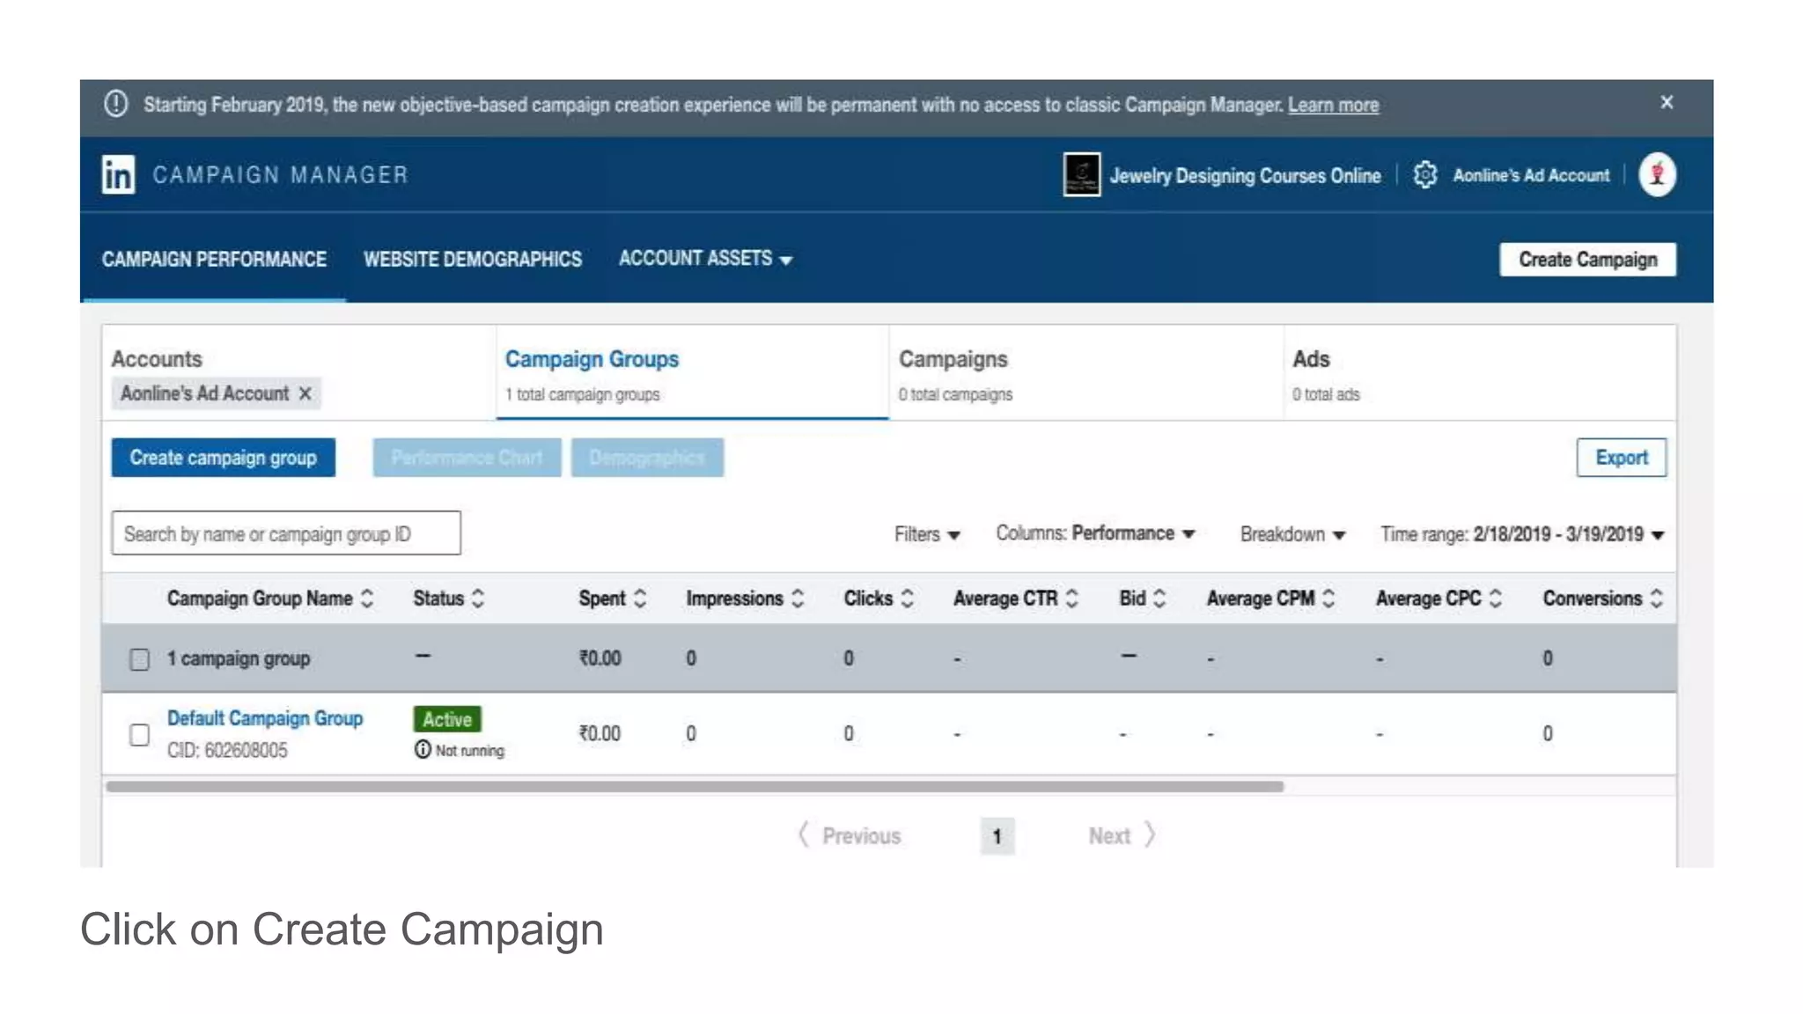Viewport: 1803px width, 1014px height.
Task: Sort by Status column
Action: (x=478, y=599)
